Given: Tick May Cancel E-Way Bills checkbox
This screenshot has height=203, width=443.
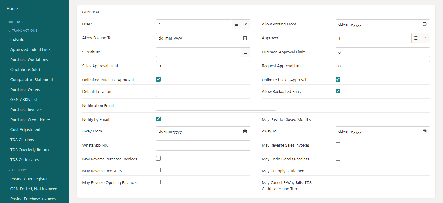Looking at the screenshot, I should [x=338, y=182].
